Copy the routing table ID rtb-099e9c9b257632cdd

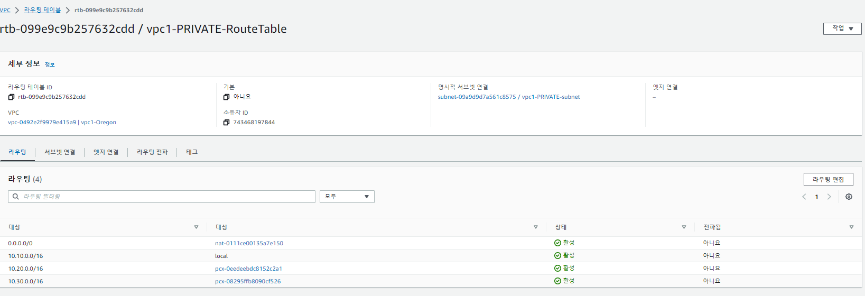[11, 97]
